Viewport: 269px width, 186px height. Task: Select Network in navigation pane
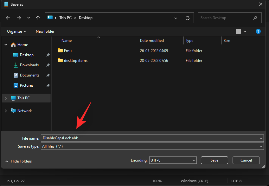click(x=24, y=111)
